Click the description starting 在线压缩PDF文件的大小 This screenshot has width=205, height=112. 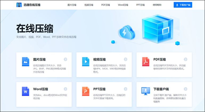[169, 67]
